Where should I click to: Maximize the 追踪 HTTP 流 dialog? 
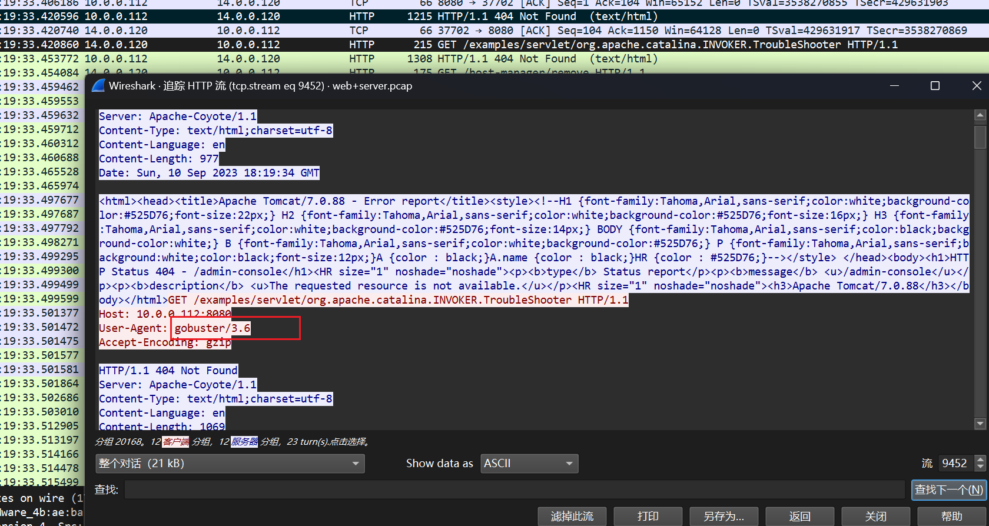(x=935, y=86)
